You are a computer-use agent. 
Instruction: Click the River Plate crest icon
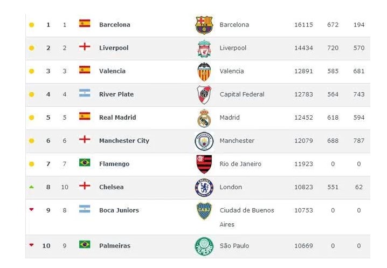pyautogui.click(x=204, y=95)
